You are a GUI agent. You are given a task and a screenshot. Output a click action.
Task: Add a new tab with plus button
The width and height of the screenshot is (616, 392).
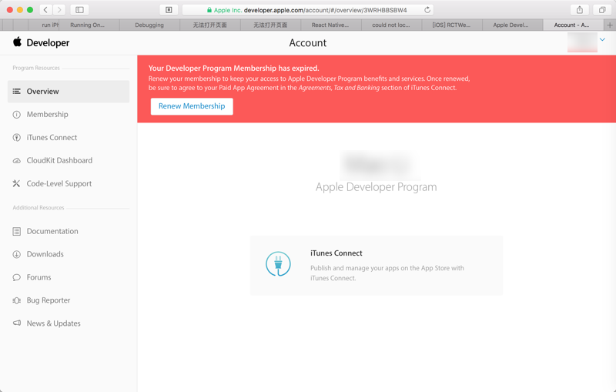click(610, 25)
